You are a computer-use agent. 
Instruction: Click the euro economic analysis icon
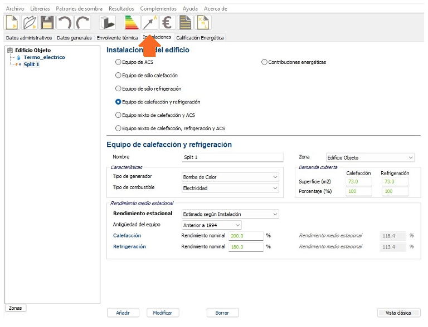pyautogui.click(x=167, y=22)
